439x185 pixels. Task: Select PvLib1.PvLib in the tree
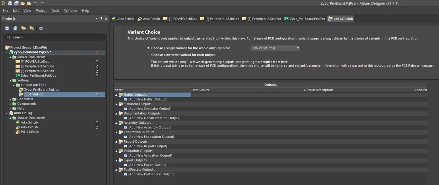30,132
